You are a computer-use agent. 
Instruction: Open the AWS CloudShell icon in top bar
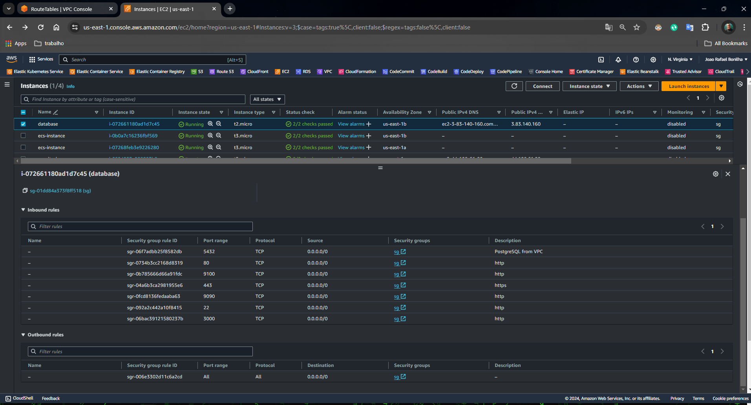coord(601,60)
